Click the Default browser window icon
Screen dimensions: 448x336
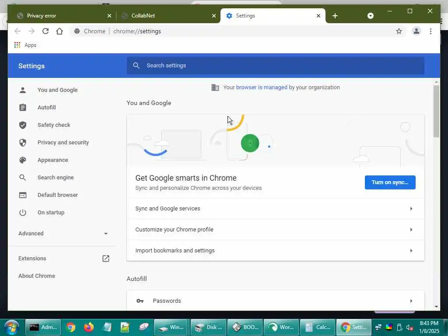pyautogui.click(x=23, y=195)
